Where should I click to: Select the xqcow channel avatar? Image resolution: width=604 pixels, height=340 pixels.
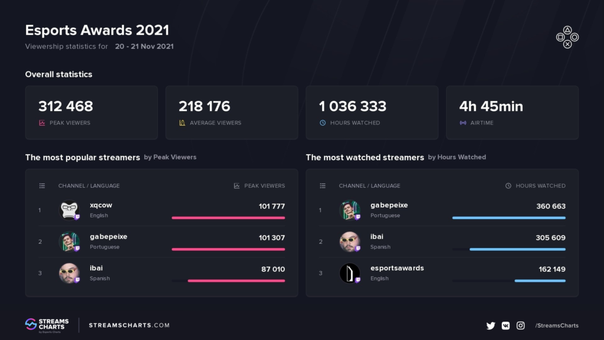coord(69,210)
